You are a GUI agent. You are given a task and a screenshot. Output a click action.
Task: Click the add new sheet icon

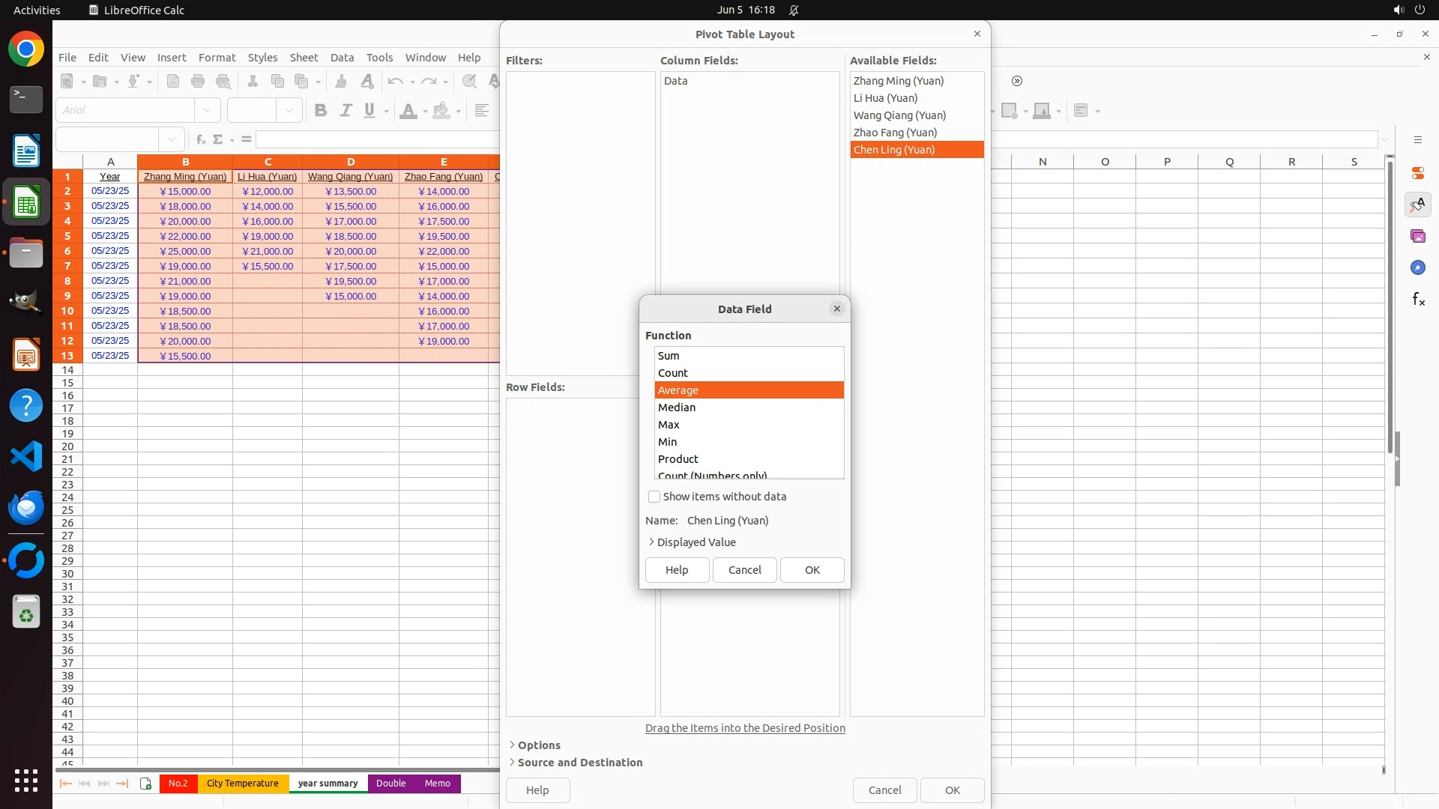coord(145,784)
